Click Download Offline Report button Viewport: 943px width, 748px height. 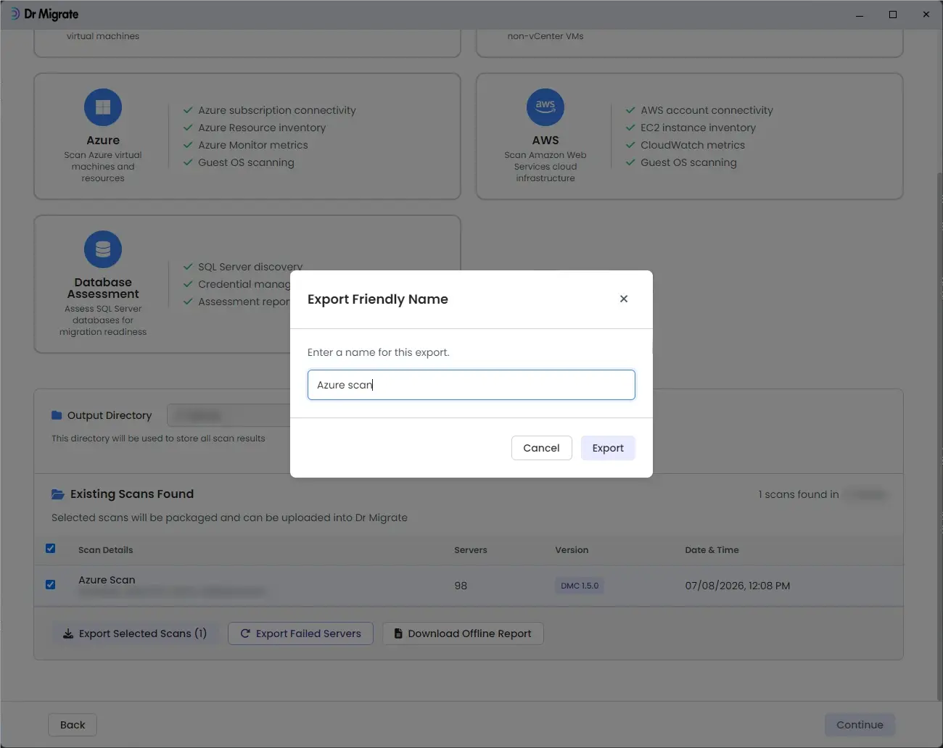pyautogui.click(x=463, y=633)
